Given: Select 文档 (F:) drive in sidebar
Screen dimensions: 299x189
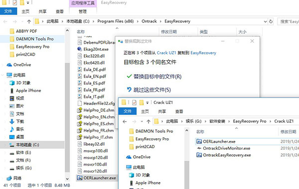Looking at the screenshot, I should pos(23,160).
